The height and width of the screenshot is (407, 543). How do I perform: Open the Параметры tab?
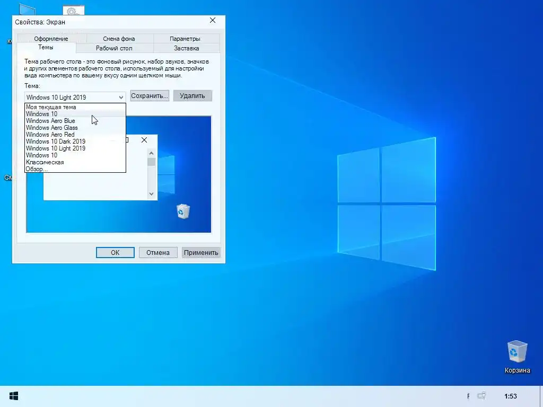coord(185,38)
